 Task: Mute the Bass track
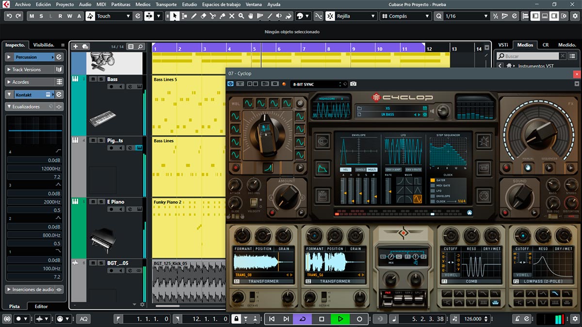(94, 79)
